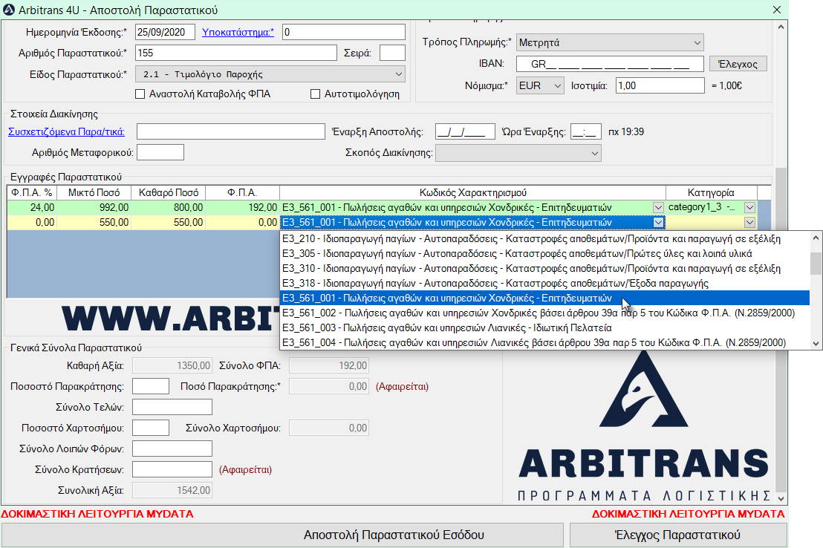The width and height of the screenshot is (823, 548).
Task: Open the first row's Κωδικός Χαρακτηρισμού dropdown arrow
Action: click(x=658, y=207)
